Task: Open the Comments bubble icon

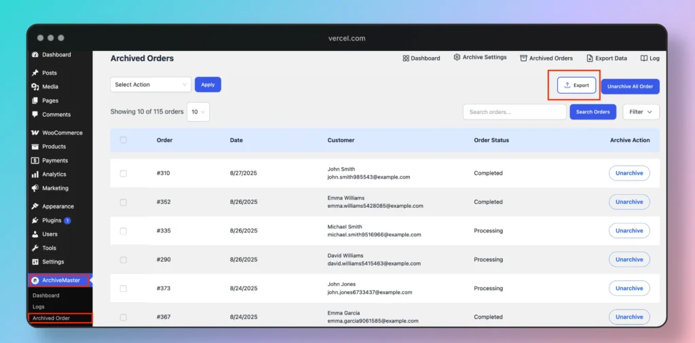Action: [x=35, y=115]
